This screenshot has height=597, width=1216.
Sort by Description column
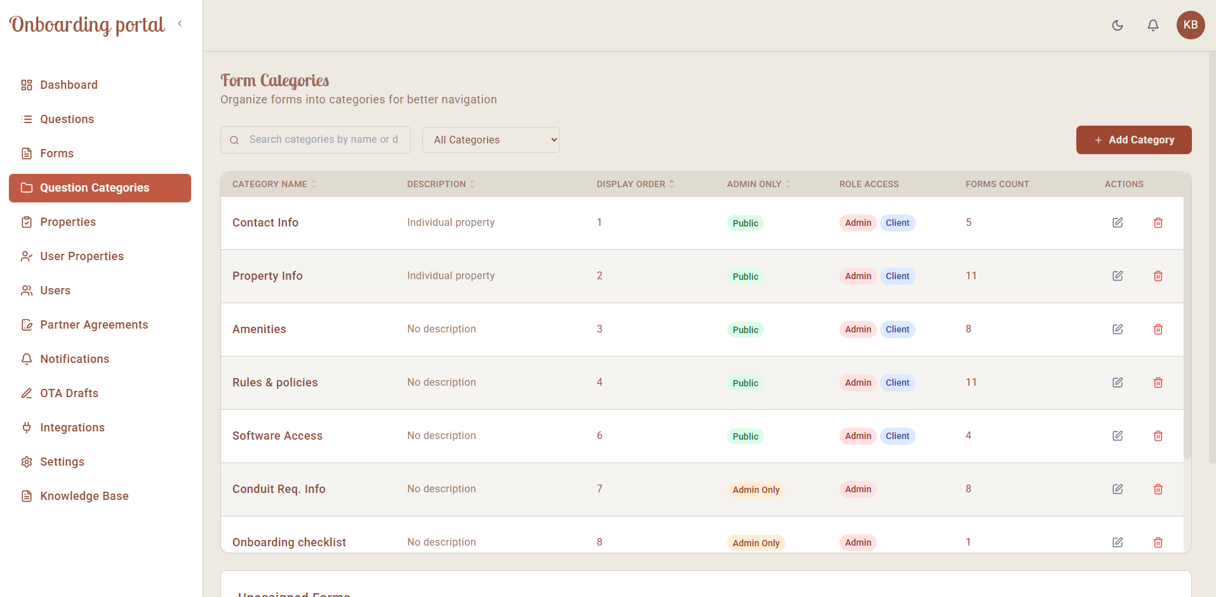pos(441,184)
